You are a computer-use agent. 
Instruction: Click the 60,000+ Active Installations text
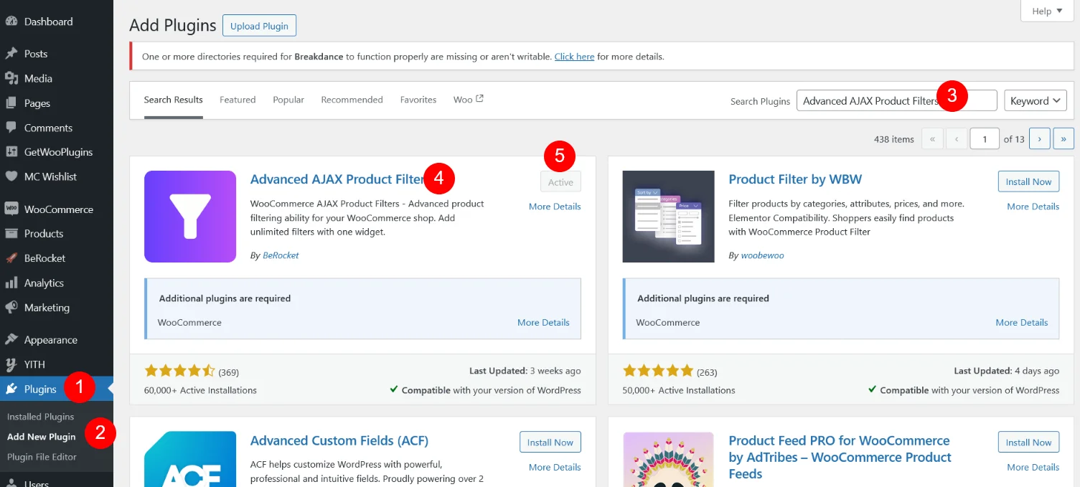click(200, 390)
